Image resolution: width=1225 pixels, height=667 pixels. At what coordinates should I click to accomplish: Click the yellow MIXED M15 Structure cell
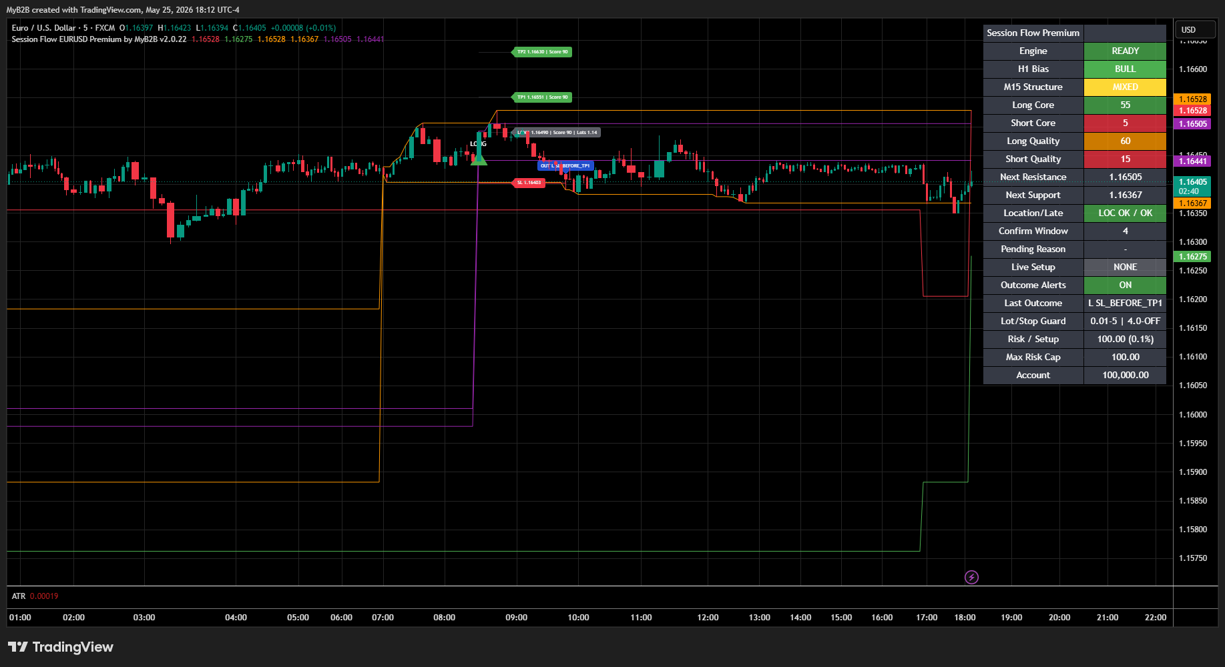tap(1125, 87)
